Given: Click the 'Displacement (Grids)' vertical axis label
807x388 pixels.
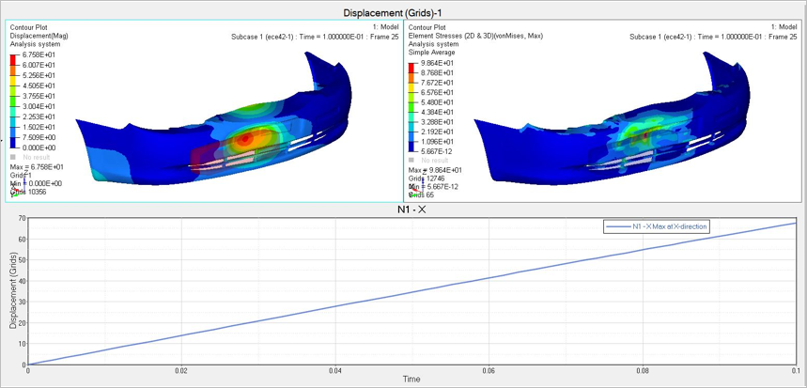Looking at the screenshot, I should click(x=13, y=290).
